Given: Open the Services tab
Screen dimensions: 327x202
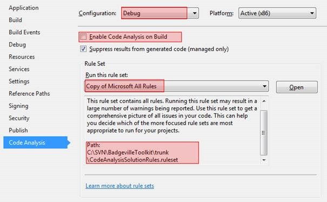Looking at the screenshot, I should (x=19, y=69).
